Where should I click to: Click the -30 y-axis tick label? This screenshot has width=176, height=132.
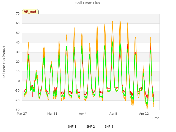coord(17,110)
